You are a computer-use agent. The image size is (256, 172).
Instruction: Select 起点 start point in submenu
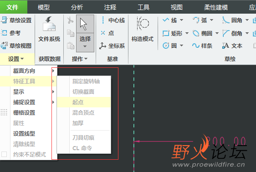(x=84, y=102)
